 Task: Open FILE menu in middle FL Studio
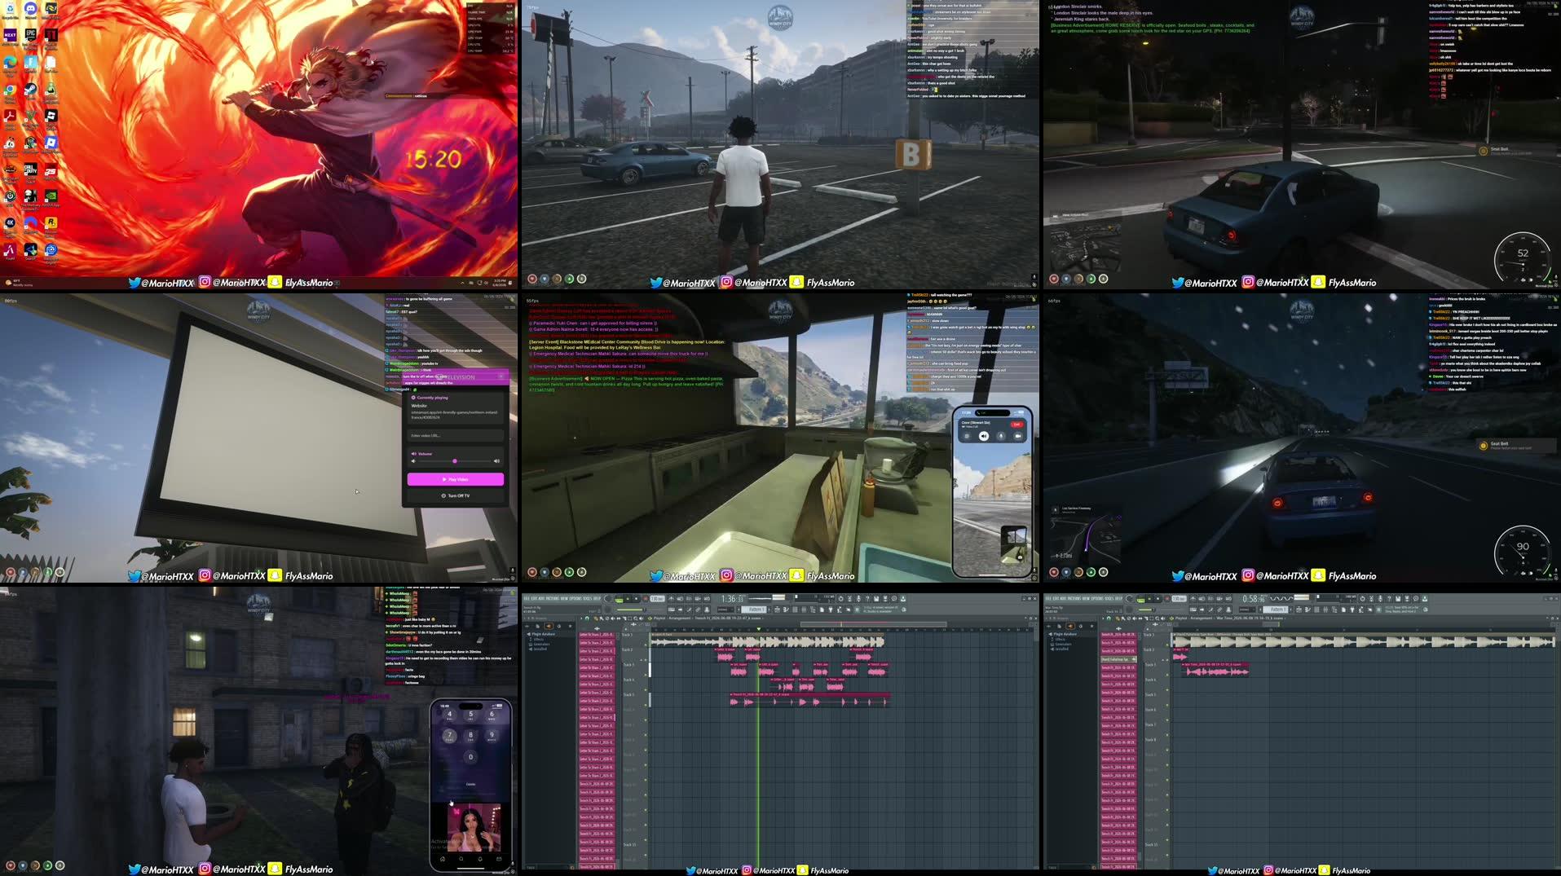click(x=526, y=598)
